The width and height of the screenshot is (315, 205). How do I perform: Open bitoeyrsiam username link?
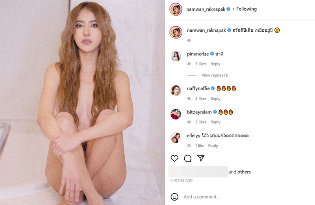199,112
